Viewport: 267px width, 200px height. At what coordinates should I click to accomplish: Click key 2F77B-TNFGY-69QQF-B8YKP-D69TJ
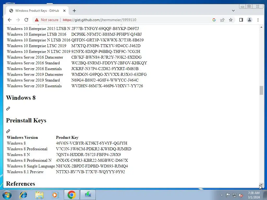105,29
